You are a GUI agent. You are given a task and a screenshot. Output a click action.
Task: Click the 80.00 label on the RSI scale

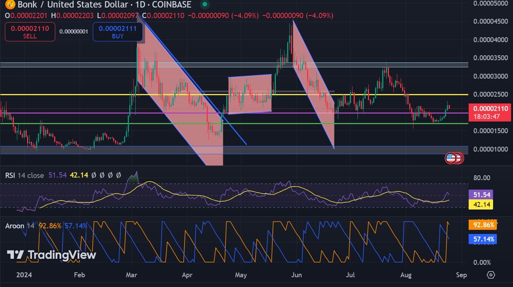481,178
